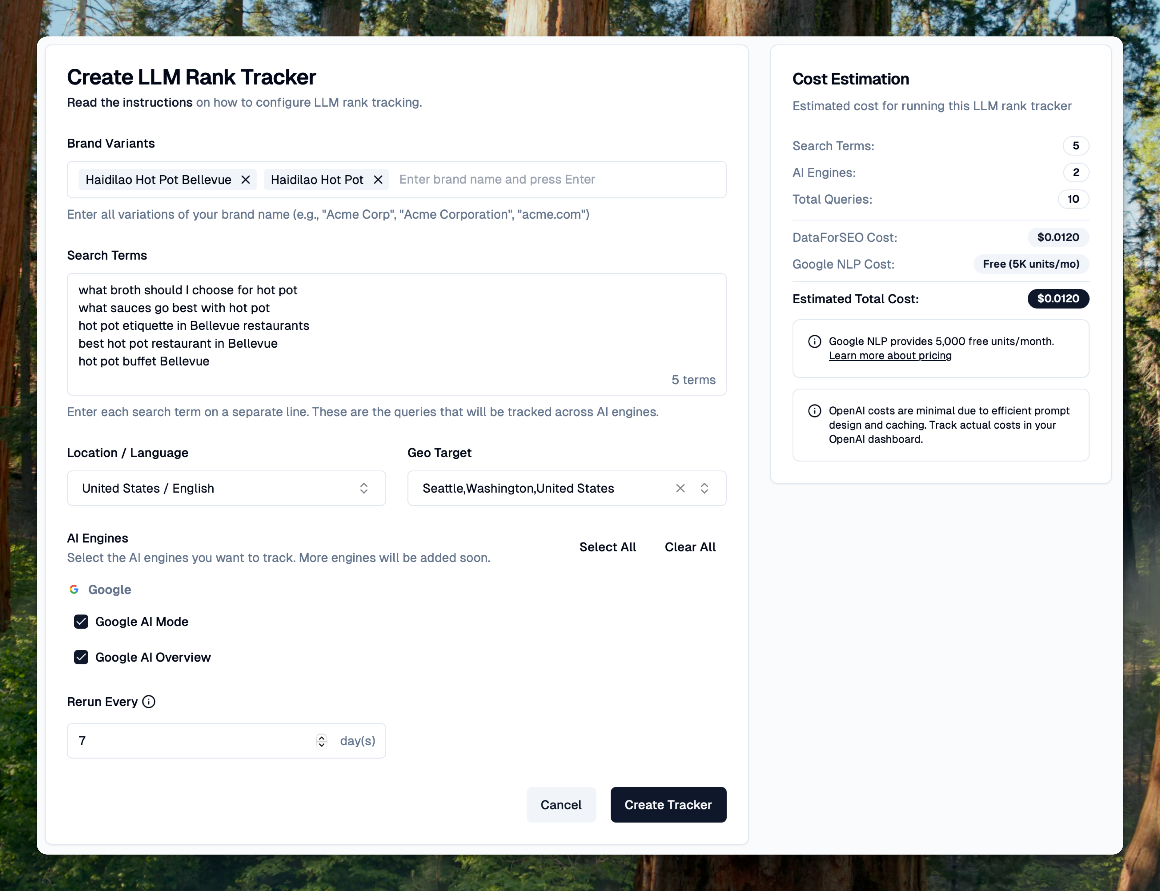The height and width of the screenshot is (891, 1160).
Task: Focus the brand name entry field
Action: (557, 180)
